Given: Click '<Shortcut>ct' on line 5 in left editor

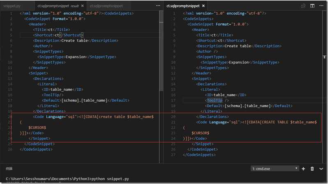Looking at the screenshot, I should [x=46, y=35].
